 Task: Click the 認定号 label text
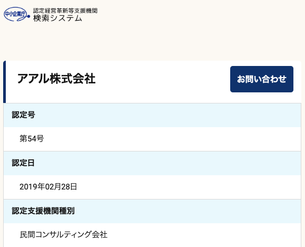(23, 115)
